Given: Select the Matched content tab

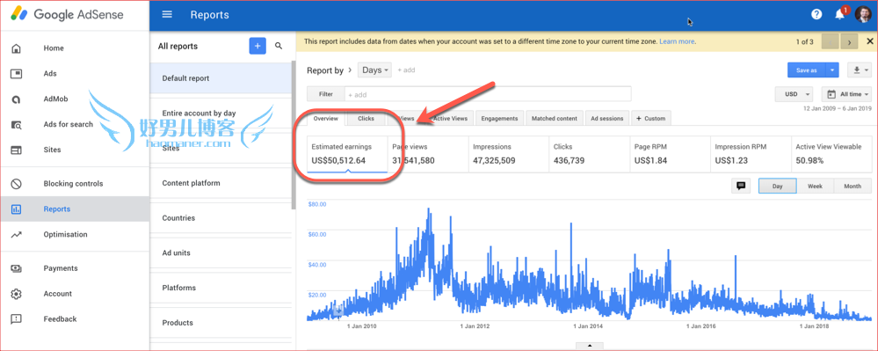Looking at the screenshot, I should tap(555, 118).
